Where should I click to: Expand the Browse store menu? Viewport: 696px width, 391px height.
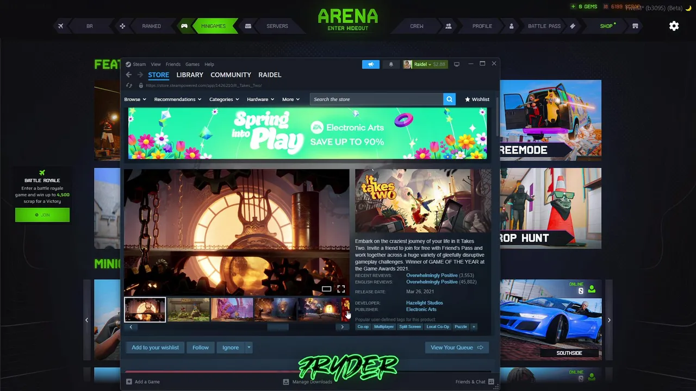click(x=135, y=99)
